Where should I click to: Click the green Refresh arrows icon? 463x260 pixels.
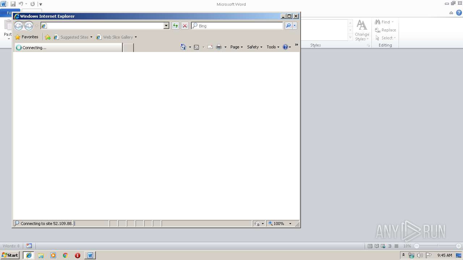coord(175,26)
